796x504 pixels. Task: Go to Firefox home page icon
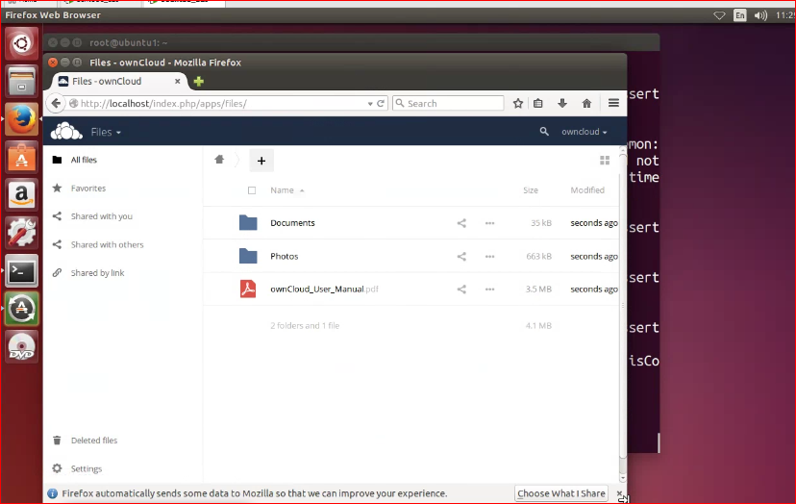(x=586, y=103)
